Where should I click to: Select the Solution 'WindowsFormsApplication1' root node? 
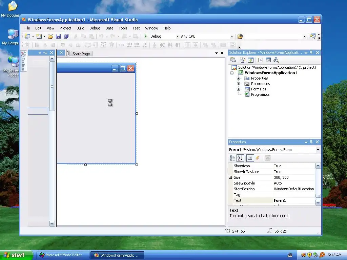pyautogui.click(x=277, y=67)
